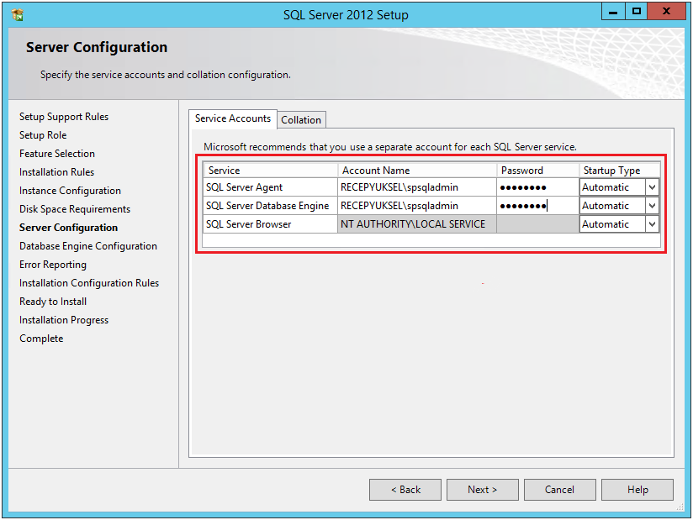Click the Error Reporting step

coord(53,265)
